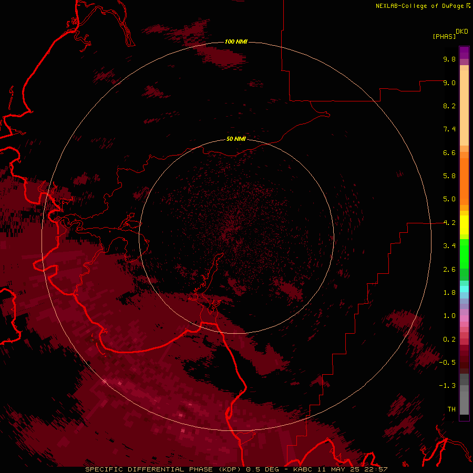Click the 7.4 scale value
Image resolution: width=473 pixels, height=473 pixels.
tap(449, 129)
